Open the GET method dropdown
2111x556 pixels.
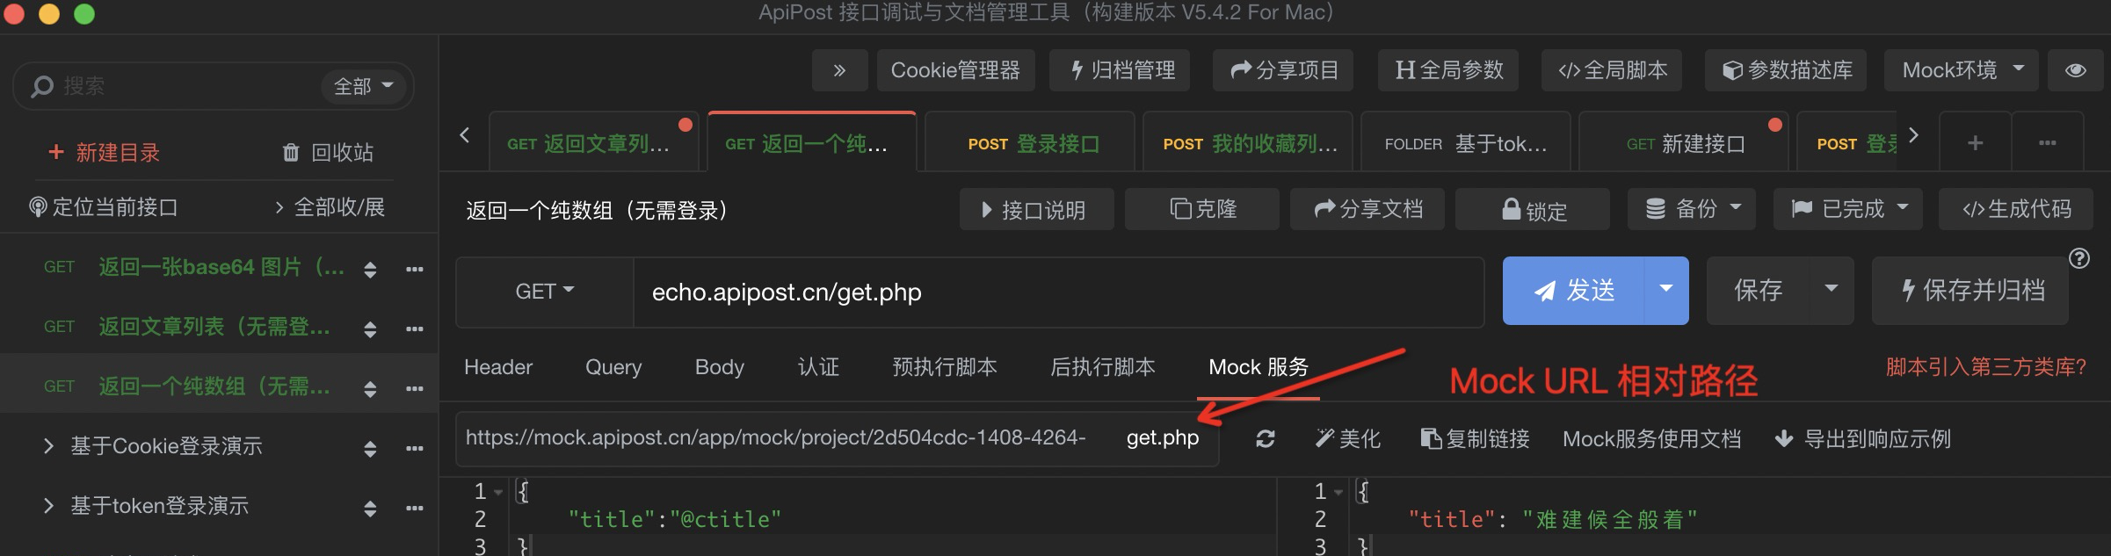click(544, 292)
